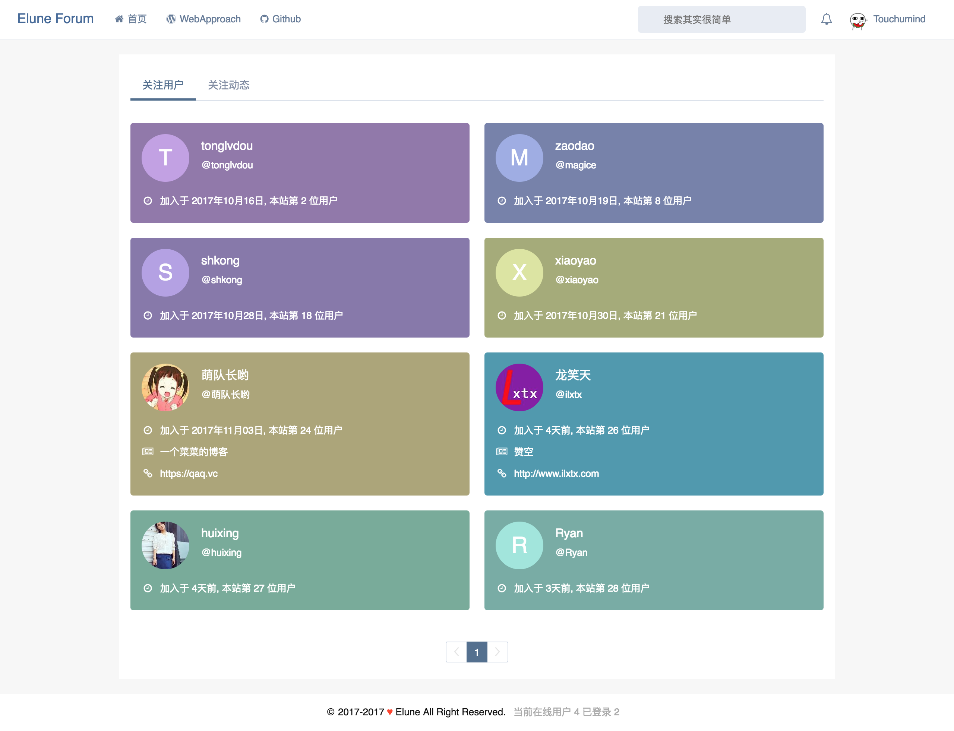Click the WordPress icon beside WebApproach
Screen dimensions: 954x731
[x=171, y=19]
